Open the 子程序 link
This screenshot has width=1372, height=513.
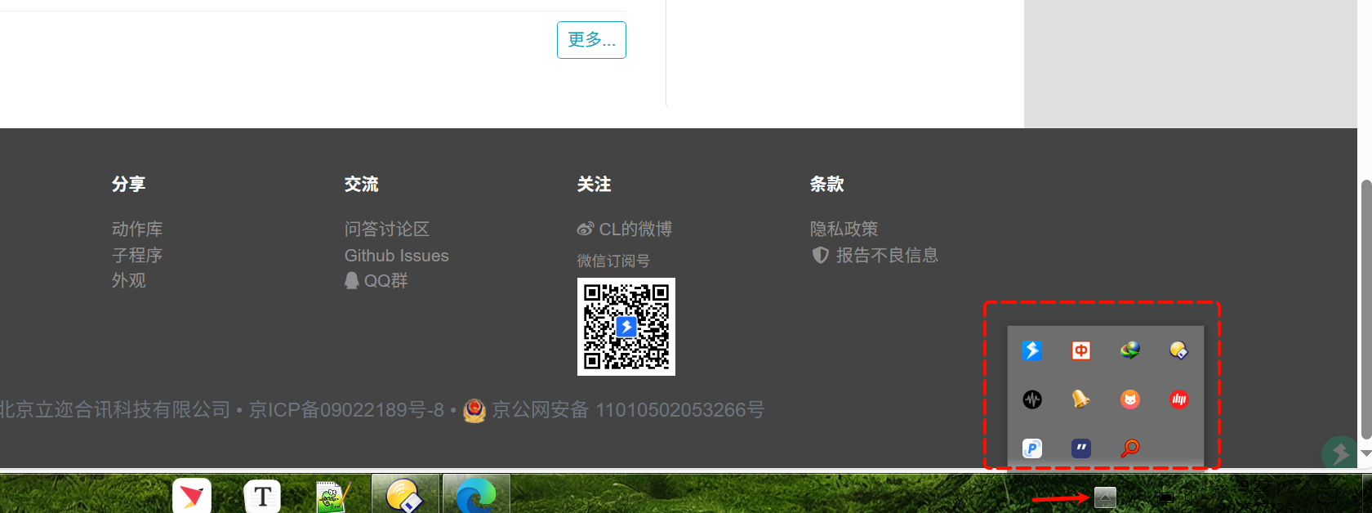click(137, 255)
